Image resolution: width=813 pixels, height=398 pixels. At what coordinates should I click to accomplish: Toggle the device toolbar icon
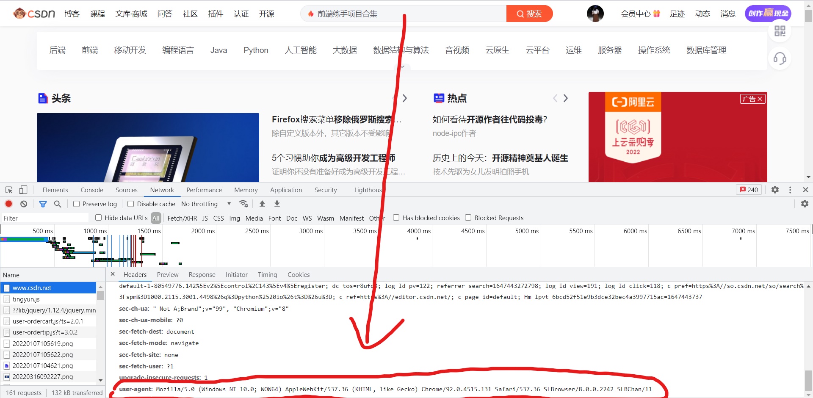click(x=23, y=190)
